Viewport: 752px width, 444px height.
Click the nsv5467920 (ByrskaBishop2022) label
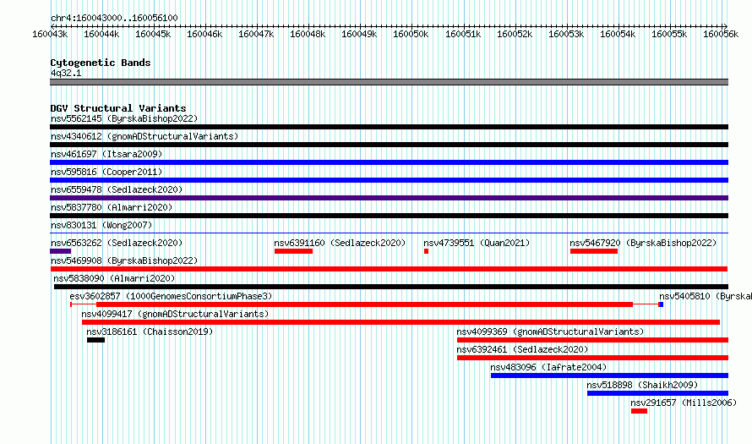coord(643,243)
